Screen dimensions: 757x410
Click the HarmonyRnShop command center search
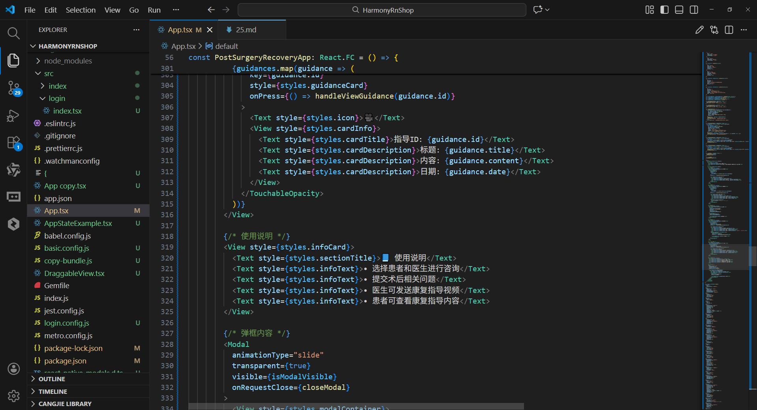382,10
